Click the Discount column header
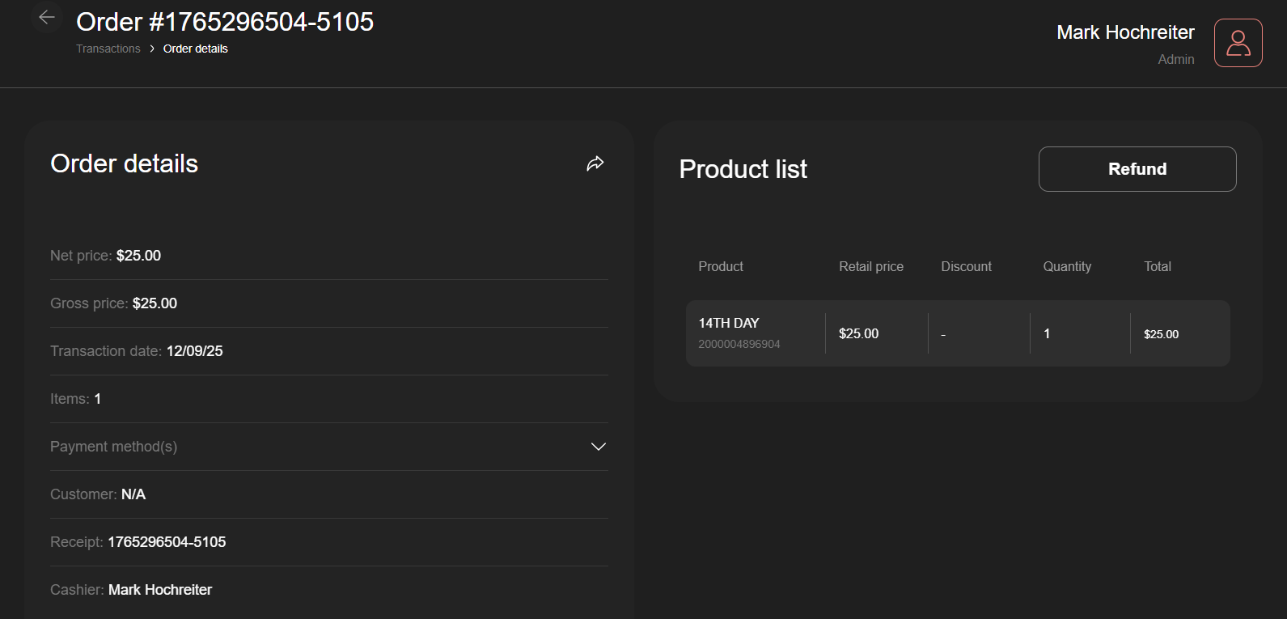 pos(966,266)
